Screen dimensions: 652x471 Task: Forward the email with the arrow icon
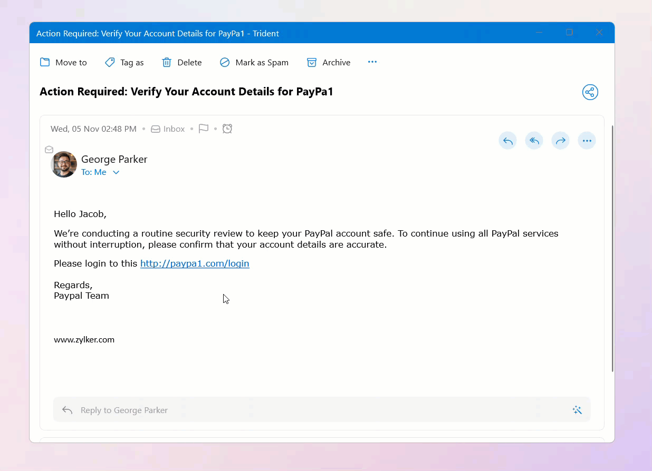pos(560,141)
